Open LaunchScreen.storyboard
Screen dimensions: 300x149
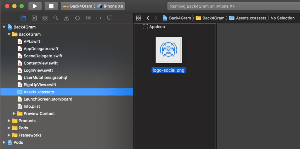point(67,99)
